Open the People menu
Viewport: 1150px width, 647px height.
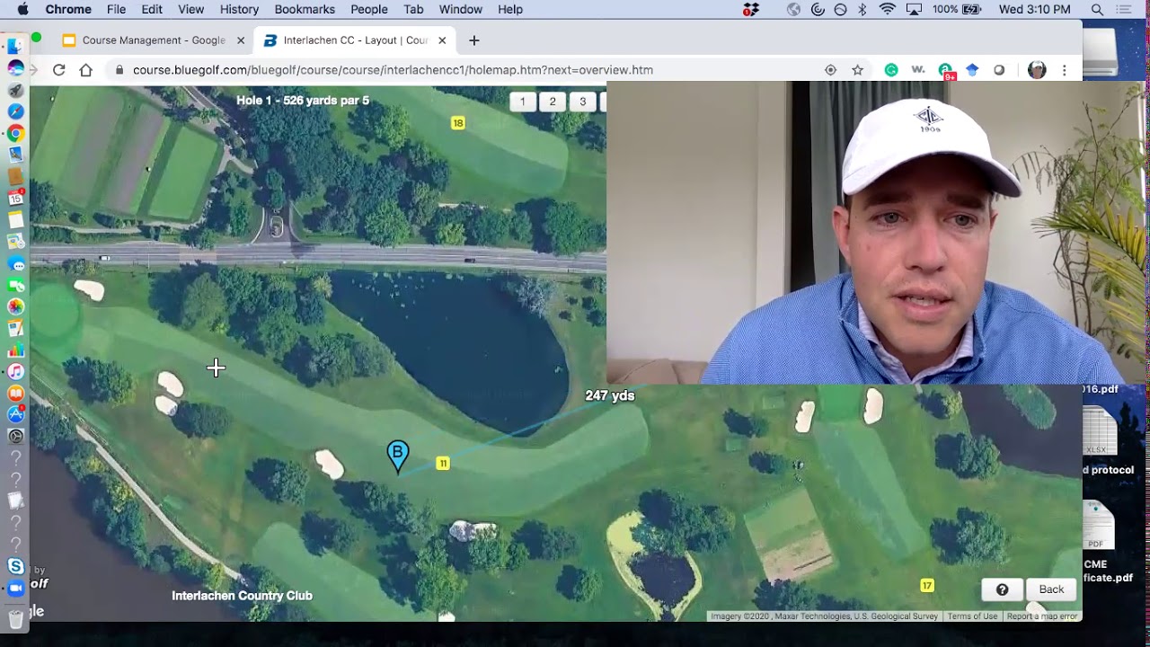(369, 9)
